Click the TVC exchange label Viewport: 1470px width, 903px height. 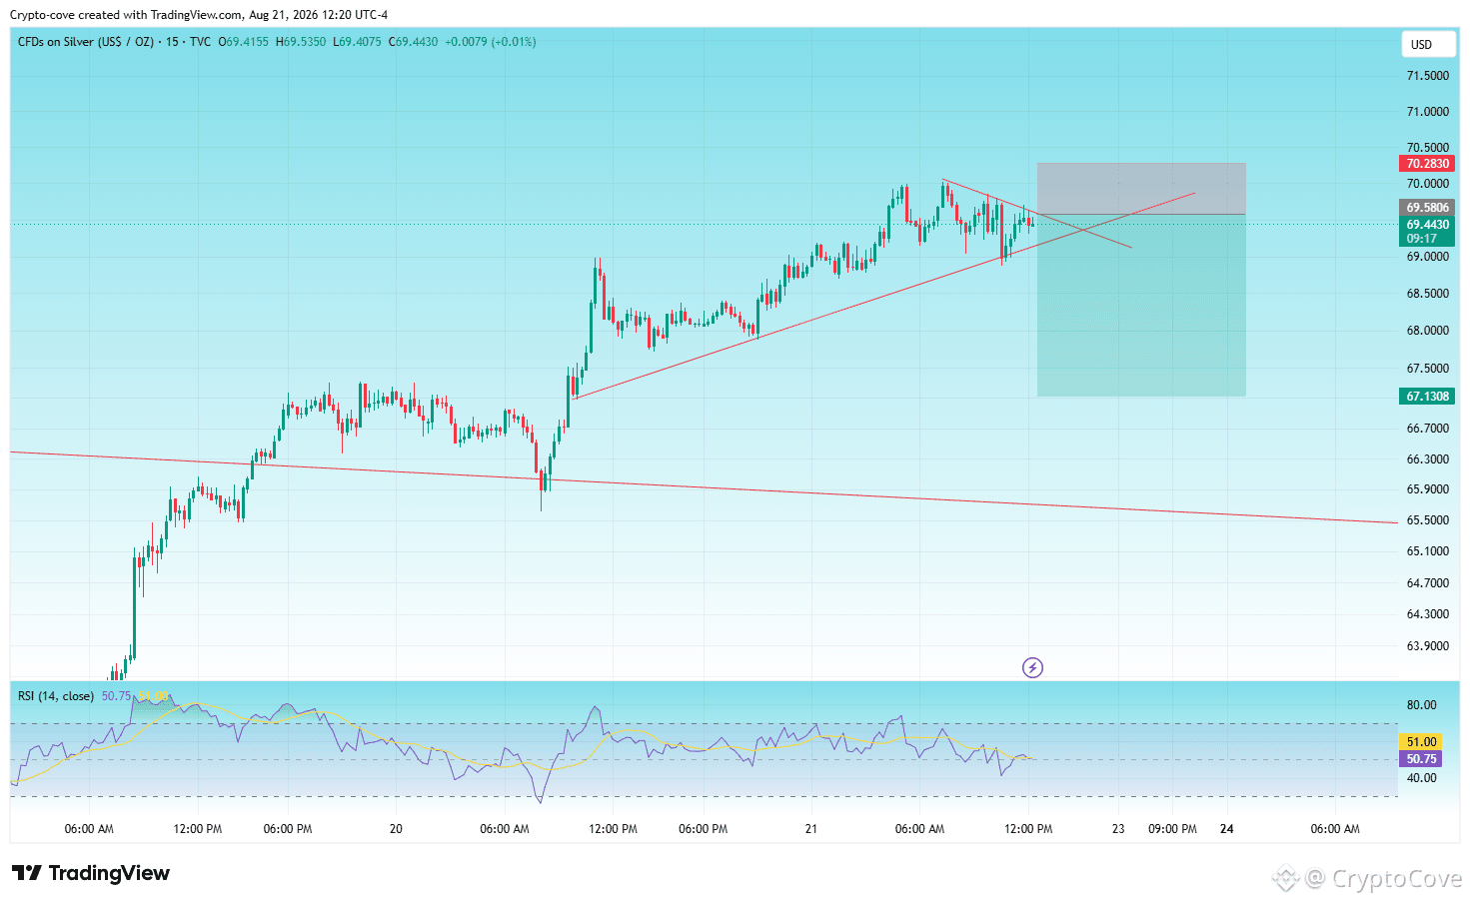pos(200,42)
